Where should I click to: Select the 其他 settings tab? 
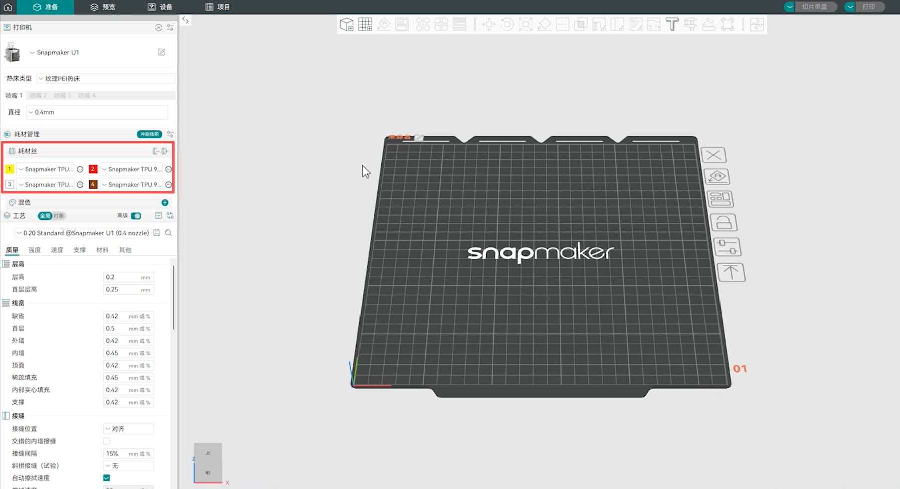tap(125, 250)
